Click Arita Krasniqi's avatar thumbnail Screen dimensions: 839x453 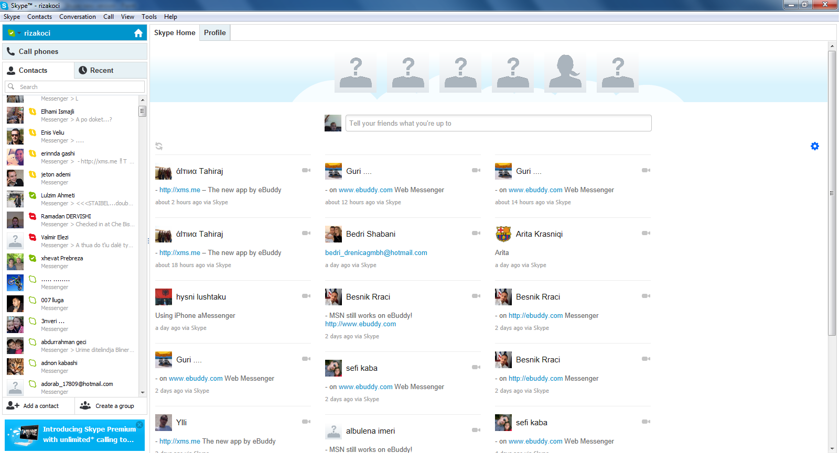pos(503,234)
